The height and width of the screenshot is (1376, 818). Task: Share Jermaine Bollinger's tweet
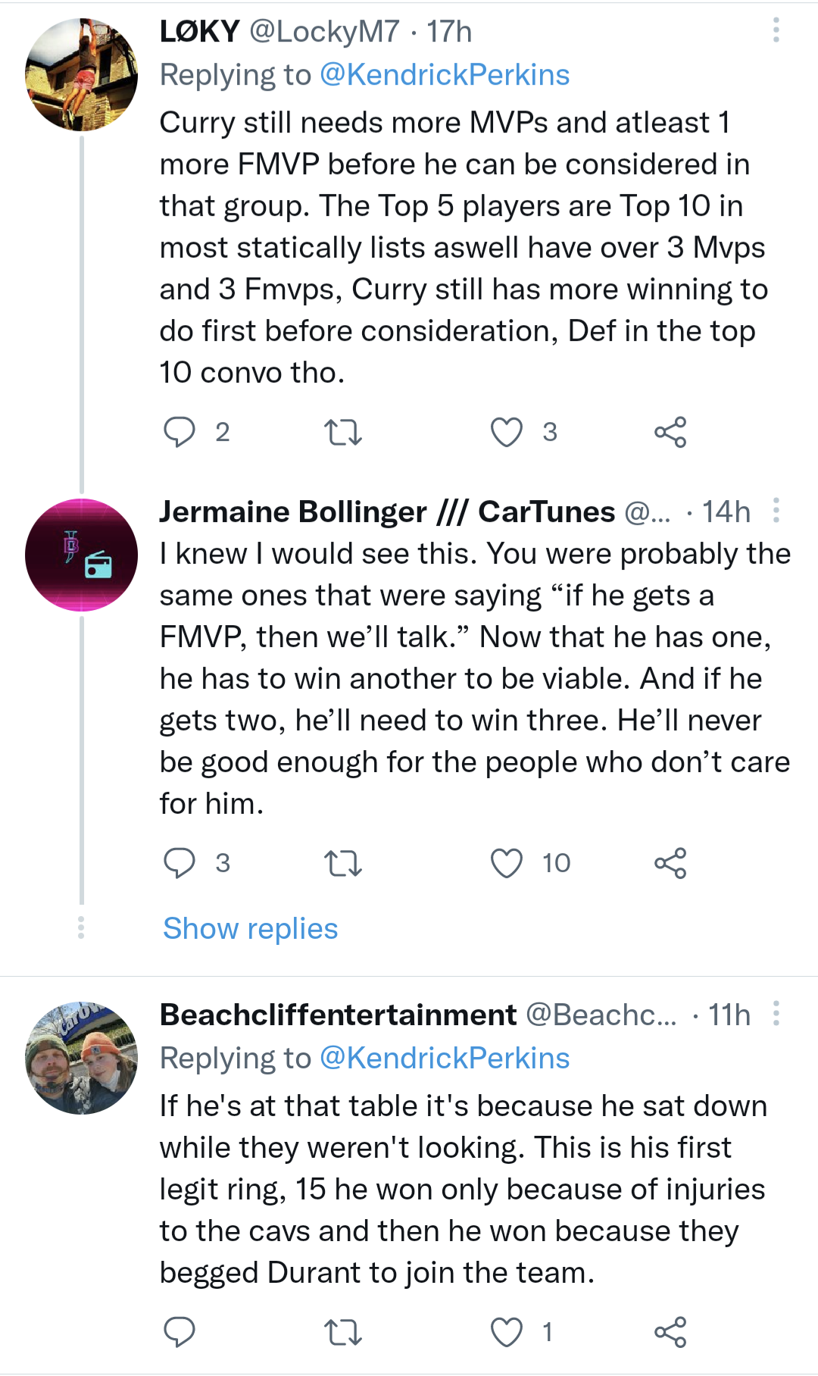(670, 863)
